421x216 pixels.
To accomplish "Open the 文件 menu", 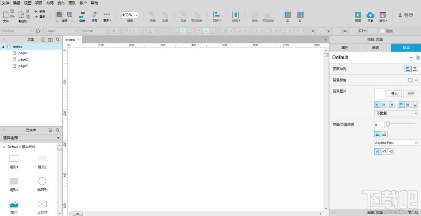I will point(5,3).
